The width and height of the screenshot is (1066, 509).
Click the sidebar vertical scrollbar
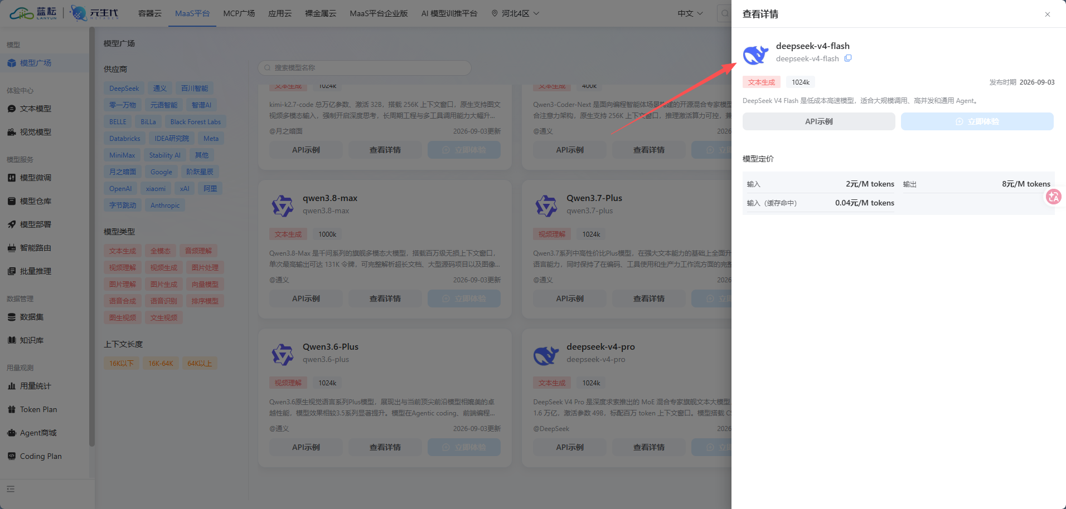[x=91, y=237]
